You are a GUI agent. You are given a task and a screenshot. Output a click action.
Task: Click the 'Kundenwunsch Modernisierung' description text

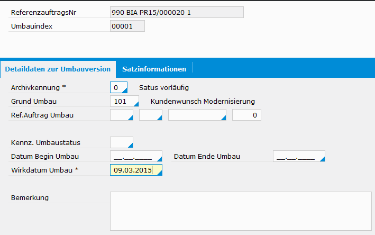coord(203,101)
